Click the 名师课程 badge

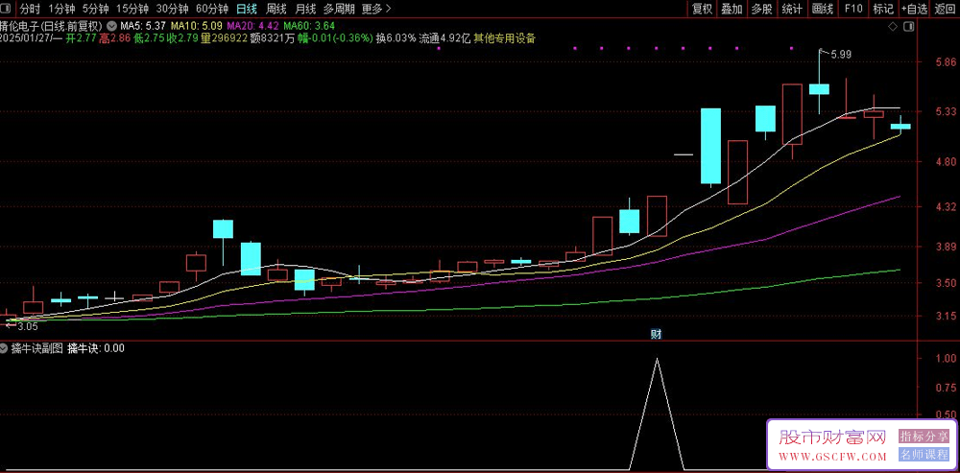(x=924, y=455)
